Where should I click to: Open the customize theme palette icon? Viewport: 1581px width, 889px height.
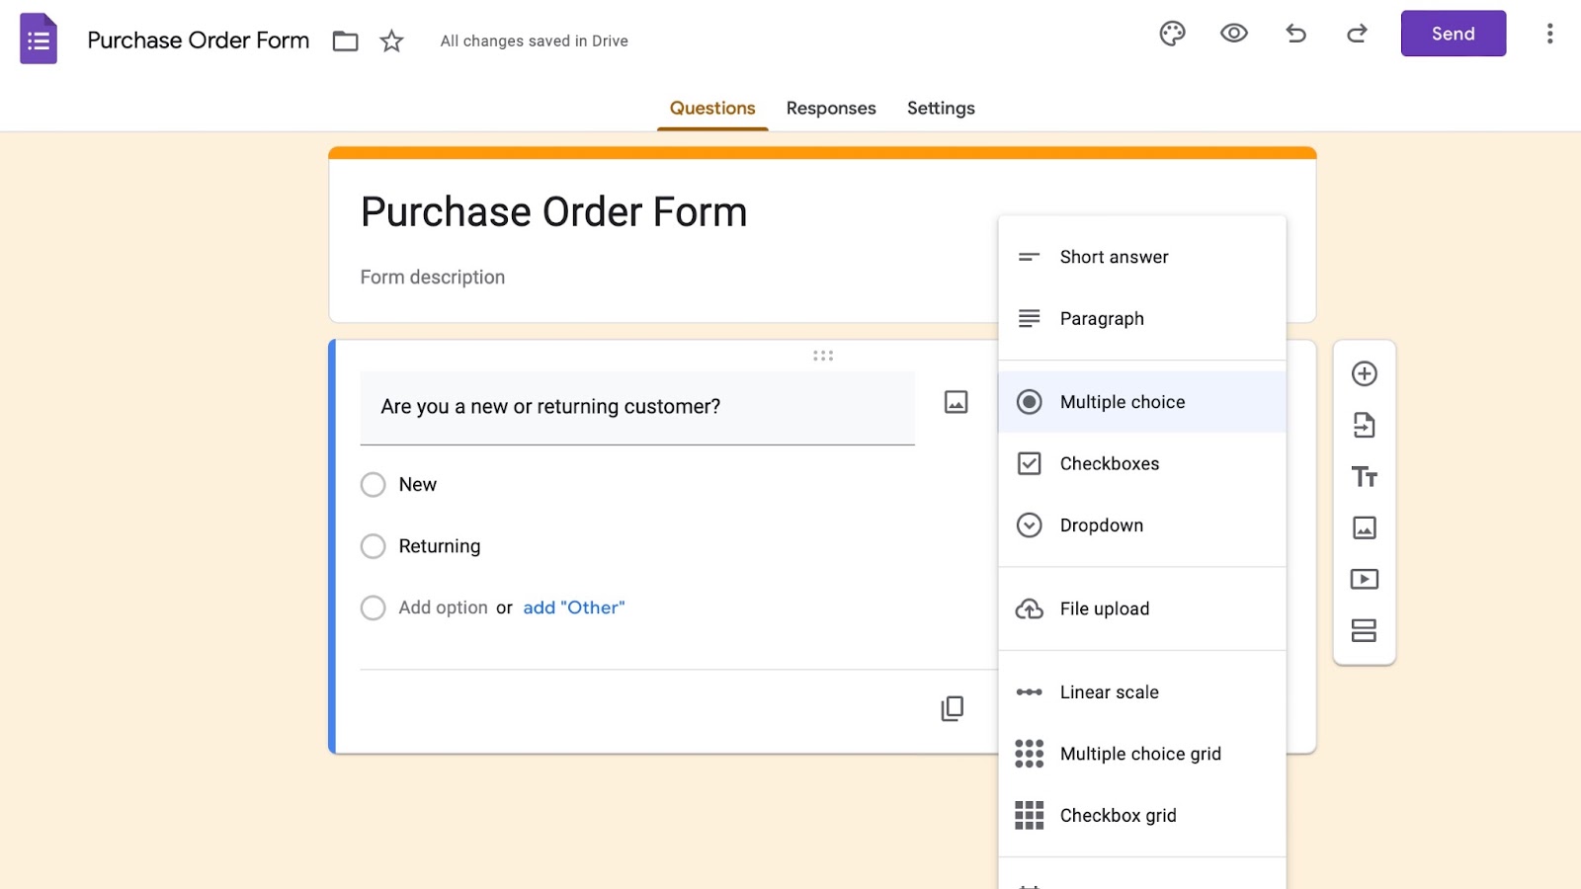(1172, 34)
